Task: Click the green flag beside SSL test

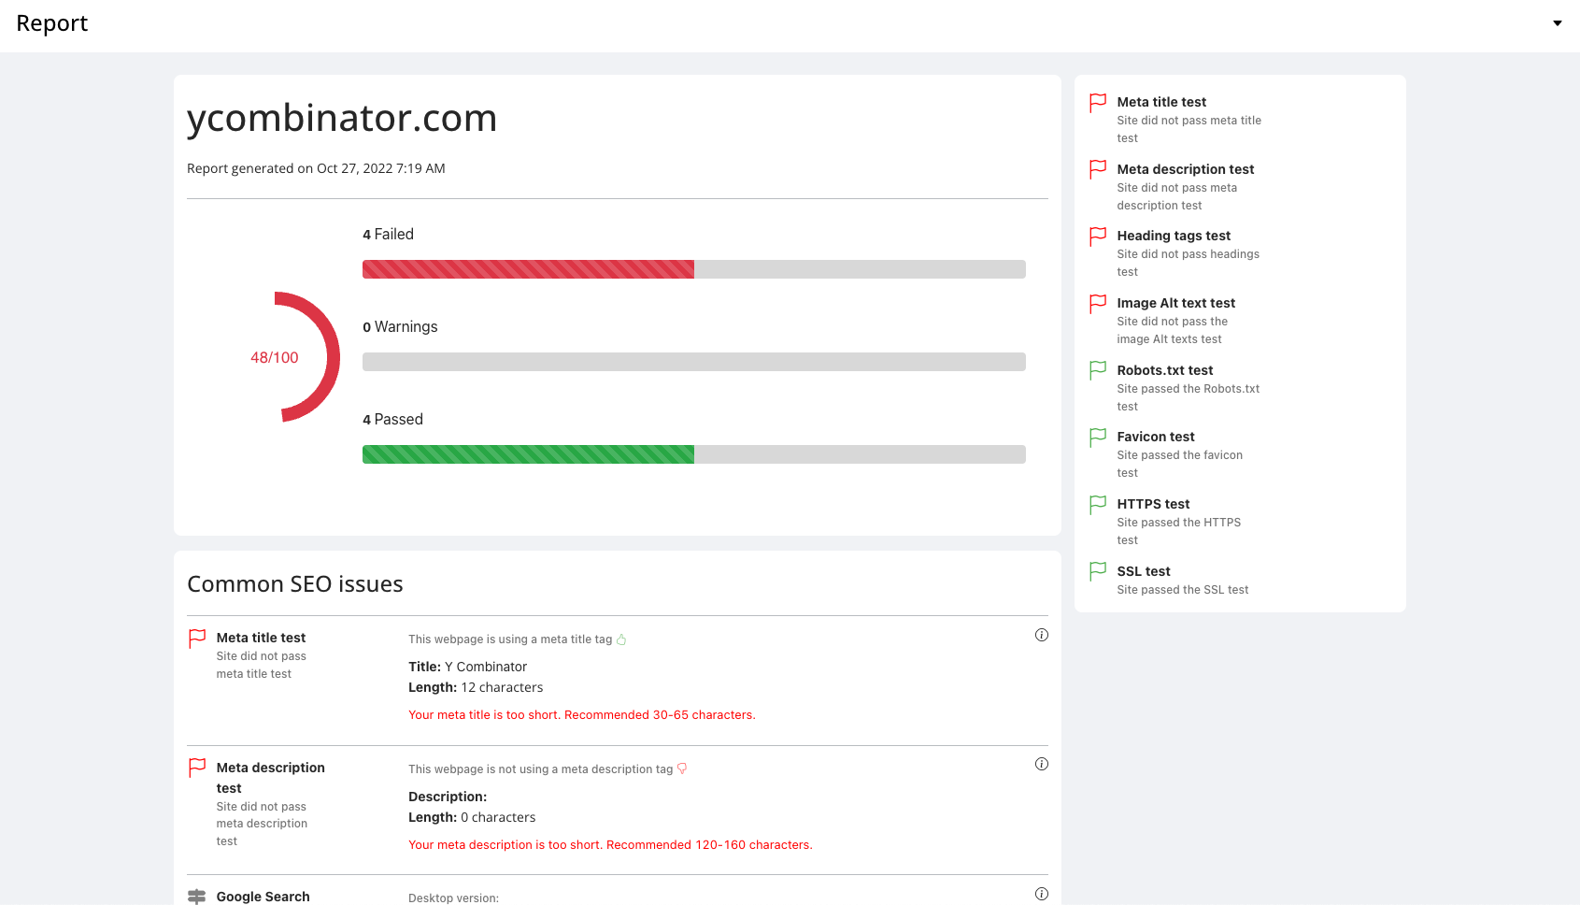Action: point(1098,572)
